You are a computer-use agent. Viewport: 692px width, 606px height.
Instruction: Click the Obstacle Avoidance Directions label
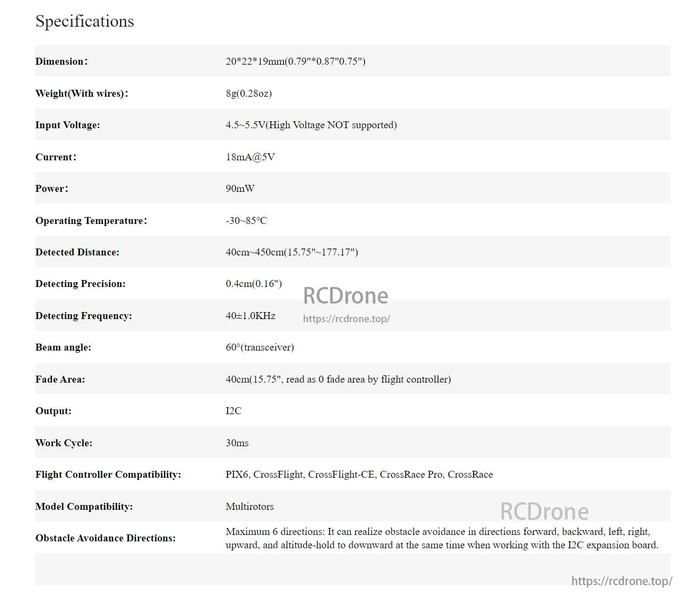pyautogui.click(x=105, y=538)
